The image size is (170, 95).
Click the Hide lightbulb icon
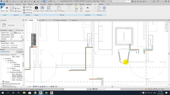(81, 8)
